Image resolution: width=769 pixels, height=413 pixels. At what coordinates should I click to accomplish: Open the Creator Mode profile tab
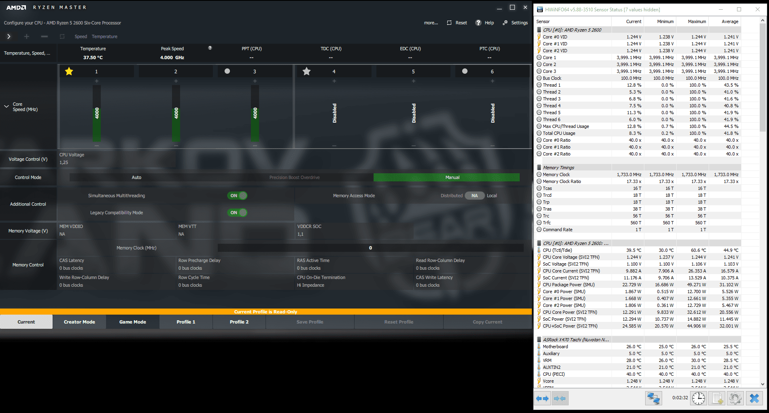tap(79, 322)
